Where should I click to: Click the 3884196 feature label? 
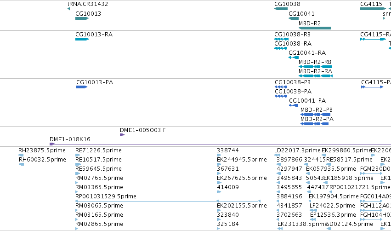click(x=289, y=197)
